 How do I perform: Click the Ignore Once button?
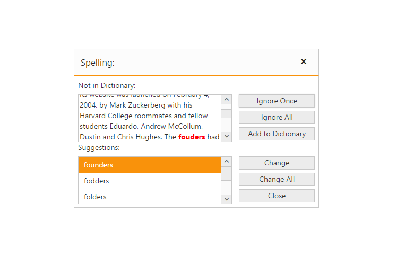pos(277,101)
